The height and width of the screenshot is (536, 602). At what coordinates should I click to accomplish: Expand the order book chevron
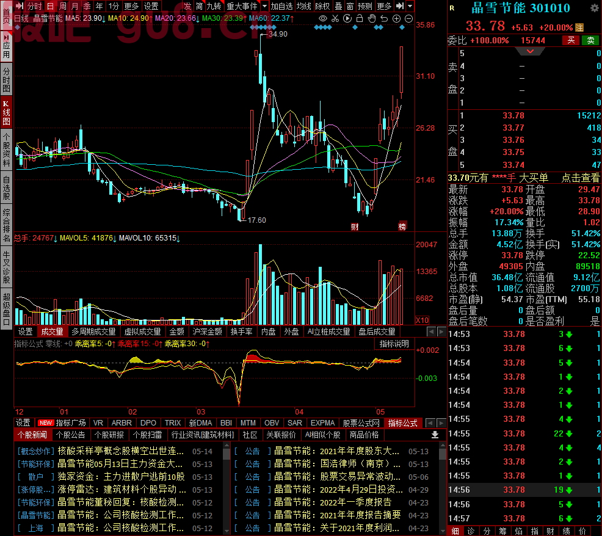530,51
